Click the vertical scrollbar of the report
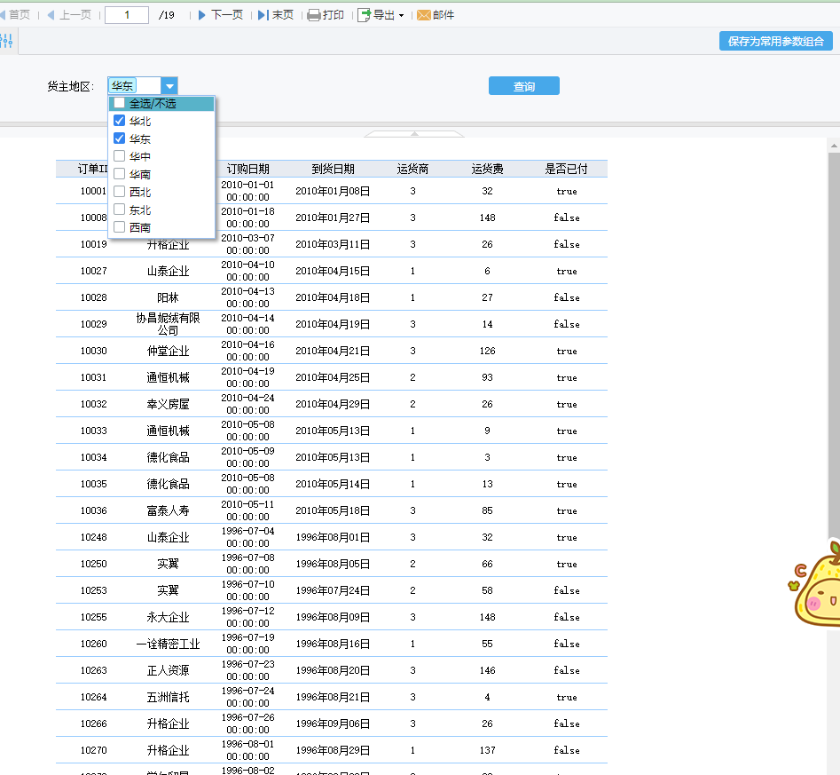 [833, 355]
